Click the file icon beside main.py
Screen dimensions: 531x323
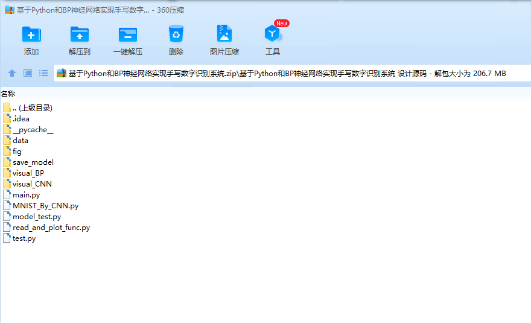click(7, 194)
